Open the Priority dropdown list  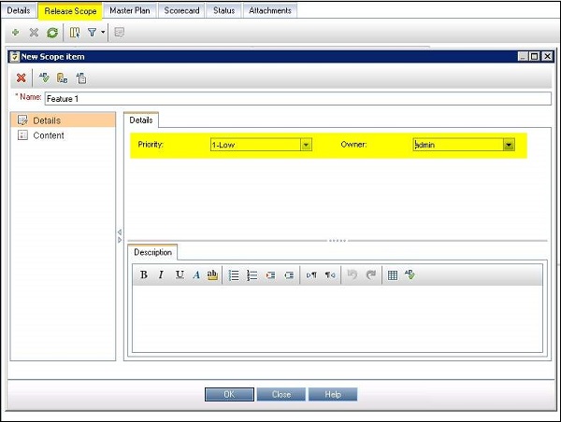tap(306, 145)
